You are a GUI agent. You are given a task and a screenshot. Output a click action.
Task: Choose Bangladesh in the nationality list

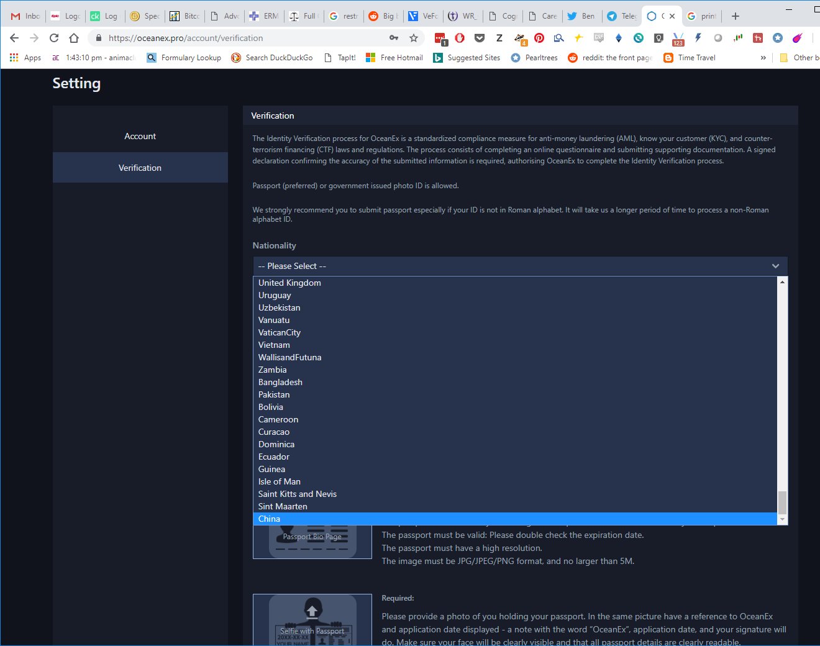(x=515, y=382)
